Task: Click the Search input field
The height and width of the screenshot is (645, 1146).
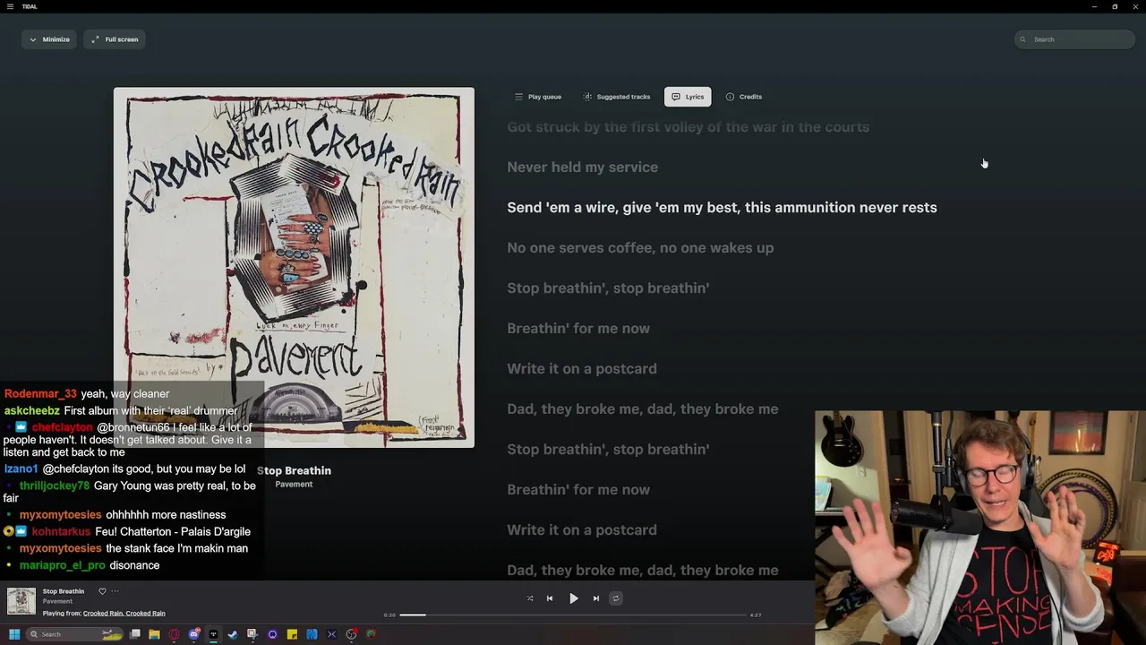Action: tap(1074, 39)
